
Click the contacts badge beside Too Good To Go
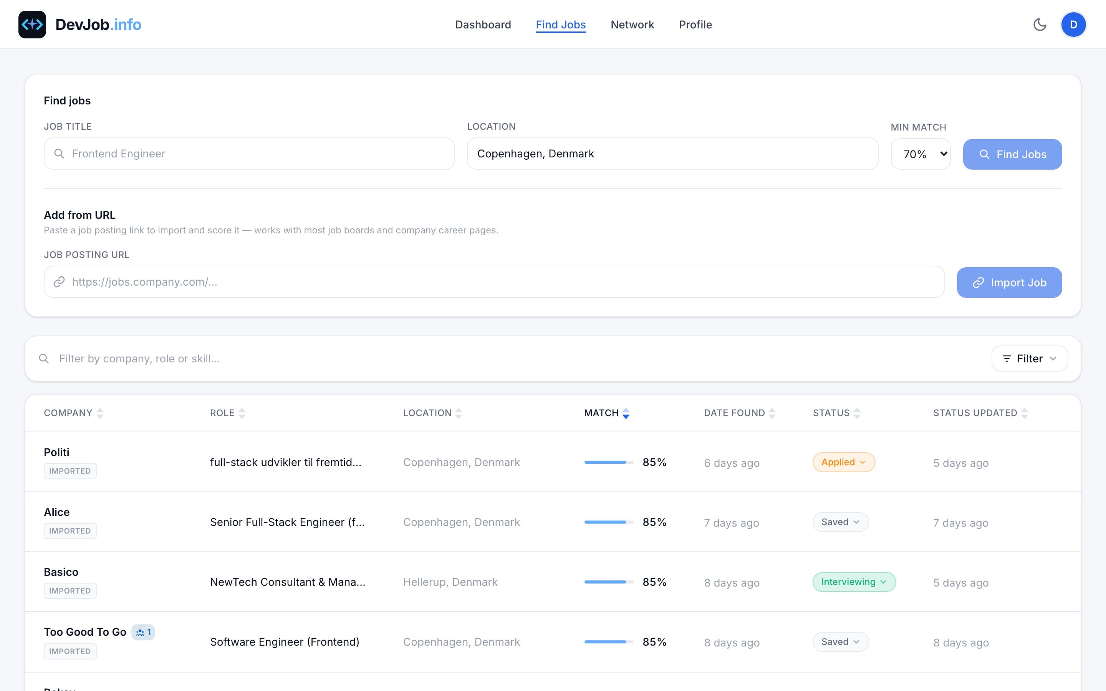144,632
